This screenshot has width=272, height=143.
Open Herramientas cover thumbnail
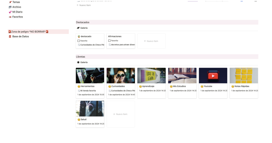pos(90,76)
